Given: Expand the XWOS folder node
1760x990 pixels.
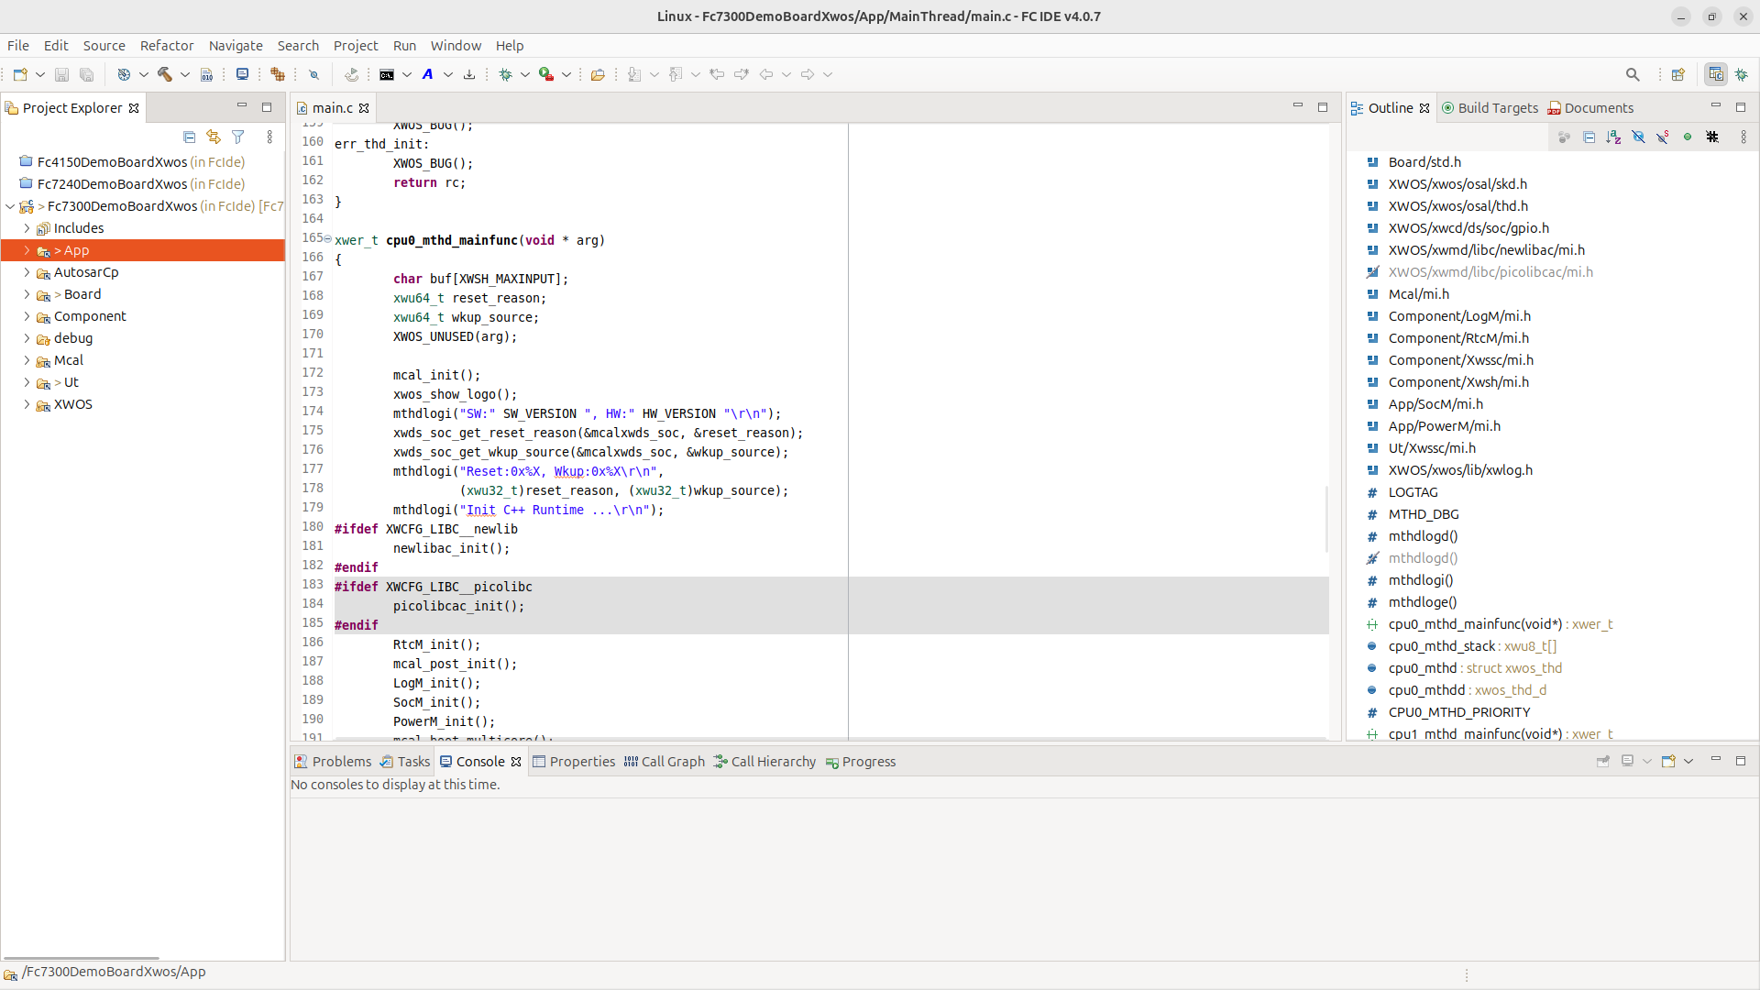Looking at the screenshot, I should 27,404.
